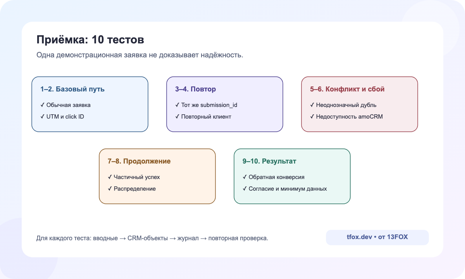The image size is (465, 279).
Task: Click the "Неоднозначный дубль" checklist item
Action: 343,105
